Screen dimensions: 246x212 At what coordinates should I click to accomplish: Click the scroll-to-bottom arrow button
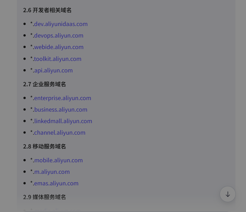click(x=228, y=194)
